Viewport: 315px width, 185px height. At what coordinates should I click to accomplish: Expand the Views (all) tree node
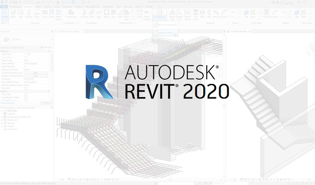click(x=2, y=111)
